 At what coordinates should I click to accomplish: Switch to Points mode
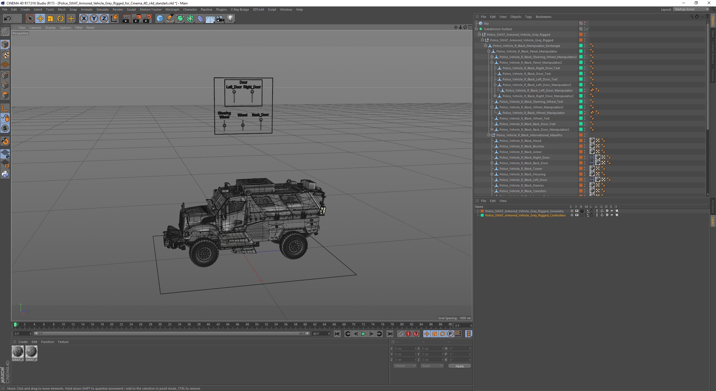[5, 75]
